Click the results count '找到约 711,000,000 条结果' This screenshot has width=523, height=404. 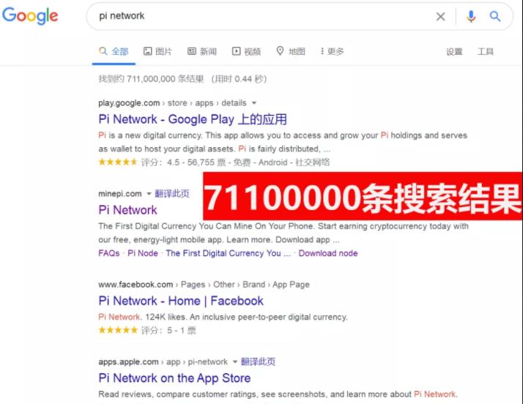pyautogui.click(x=151, y=79)
